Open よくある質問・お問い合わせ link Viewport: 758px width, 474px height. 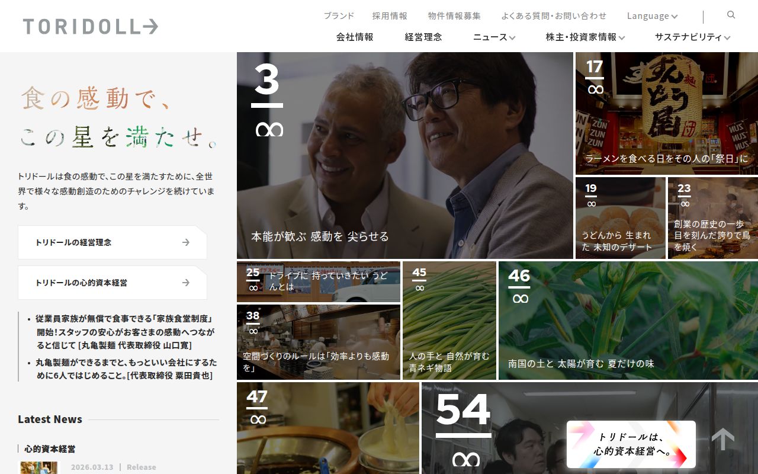click(x=554, y=16)
